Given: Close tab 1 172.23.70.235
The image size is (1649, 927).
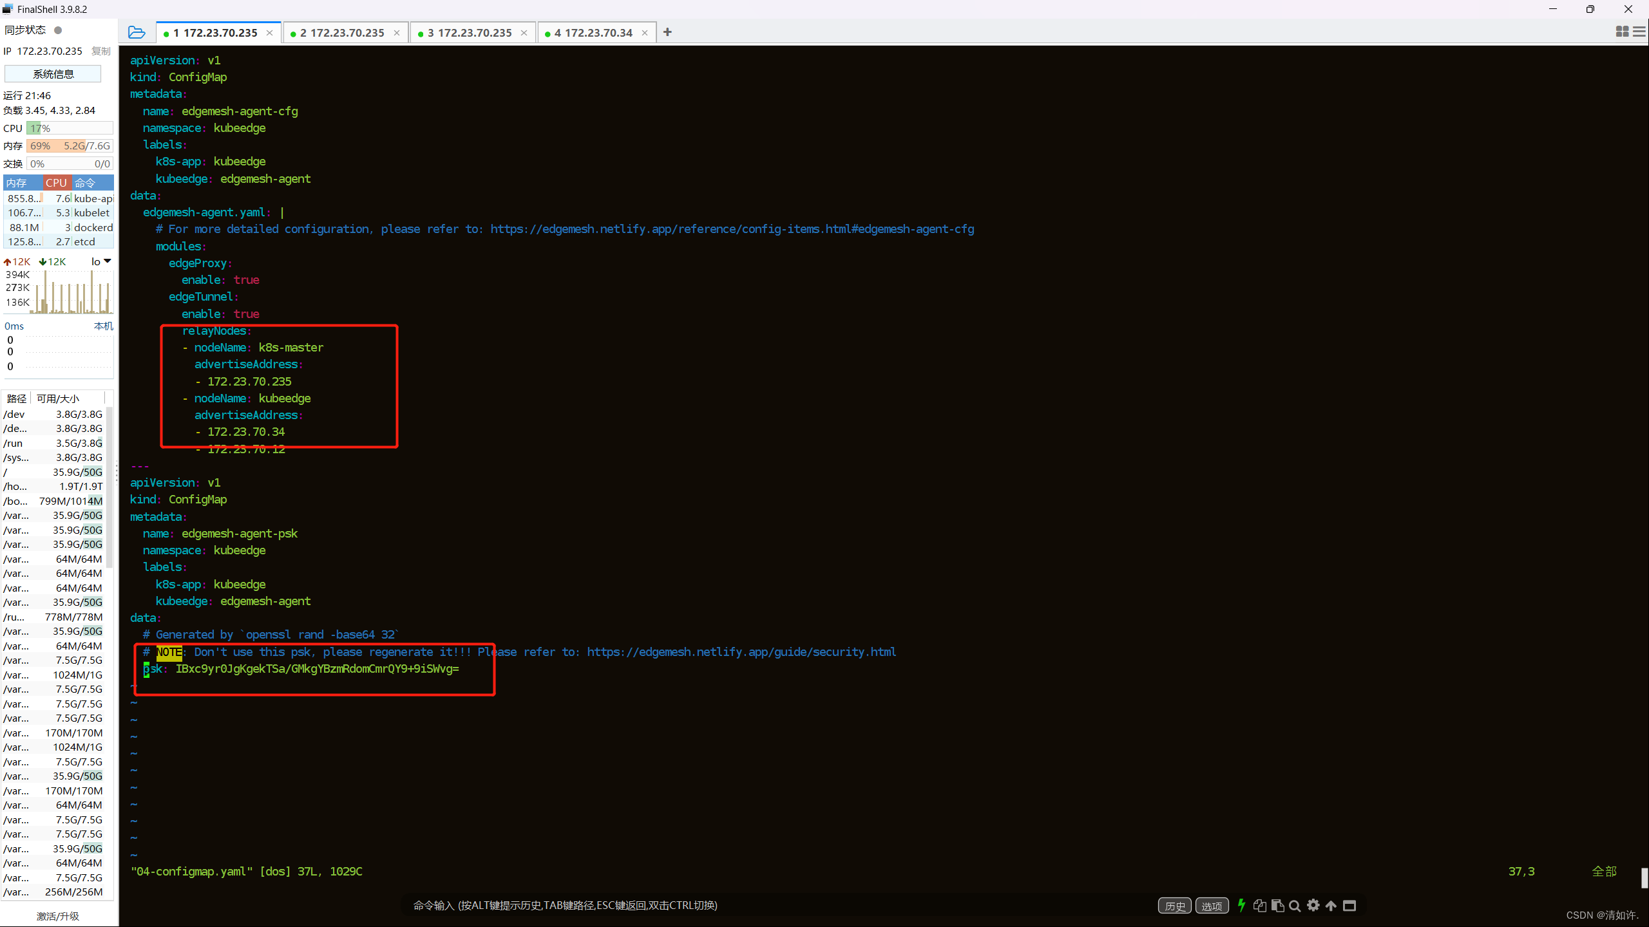Looking at the screenshot, I should [x=269, y=33].
